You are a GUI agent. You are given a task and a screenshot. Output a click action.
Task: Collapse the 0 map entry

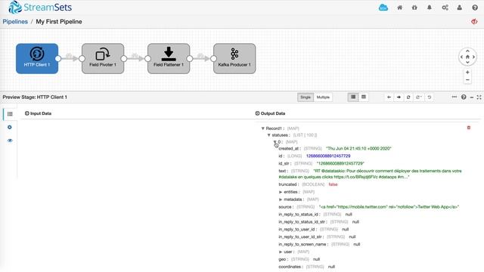tap(275, 142)
